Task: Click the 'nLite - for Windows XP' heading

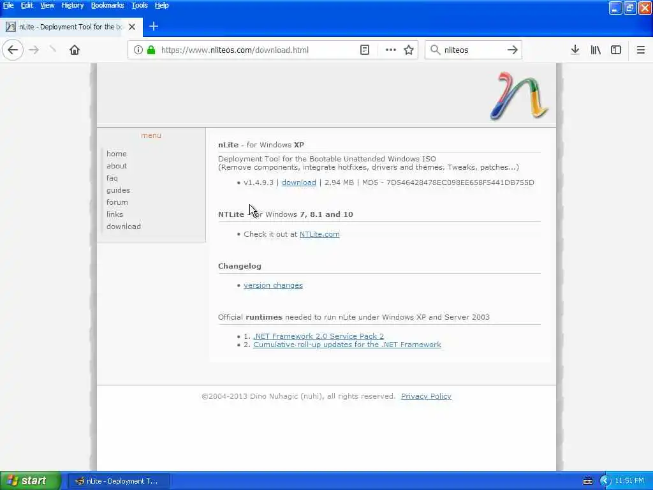Action: coord(261,145)
